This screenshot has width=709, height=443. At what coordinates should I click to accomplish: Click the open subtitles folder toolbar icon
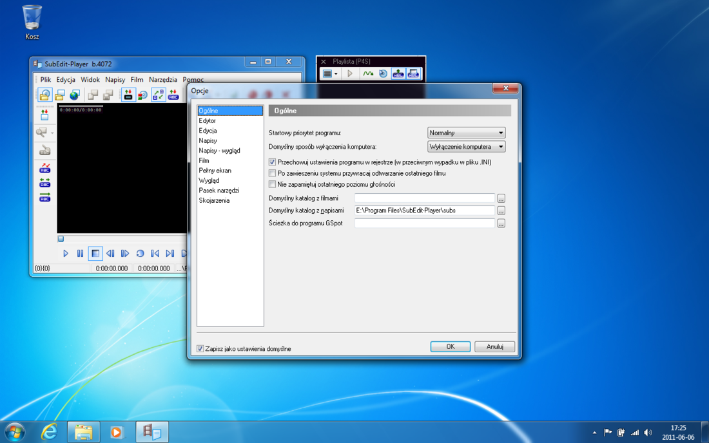(60, 95)
